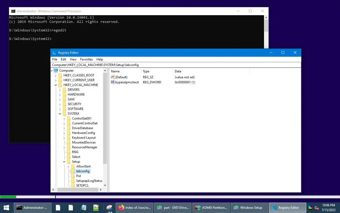Click the muted speaker tray icon
Viewport: 340px width, 213px height.
coord(317,208)
